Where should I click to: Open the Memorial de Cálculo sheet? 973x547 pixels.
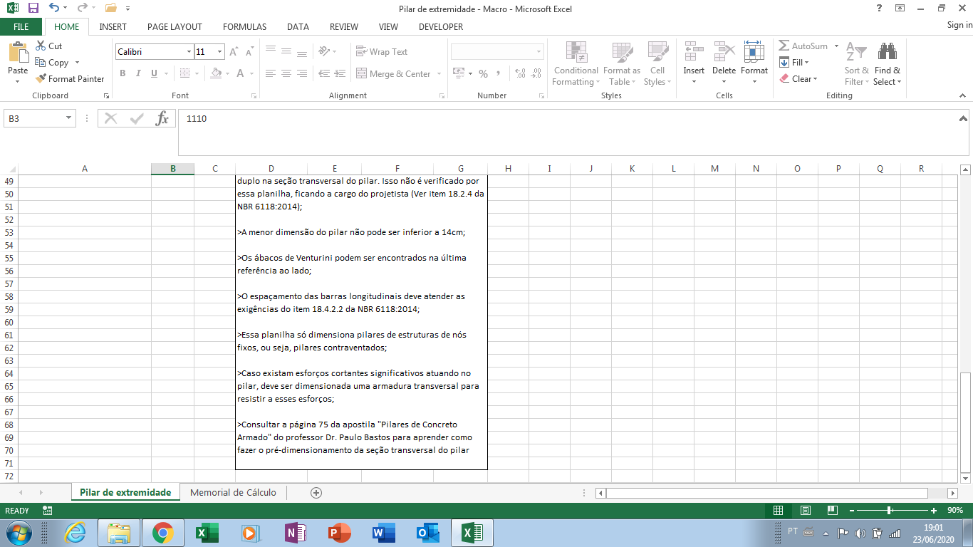click(x=233, y=492)
